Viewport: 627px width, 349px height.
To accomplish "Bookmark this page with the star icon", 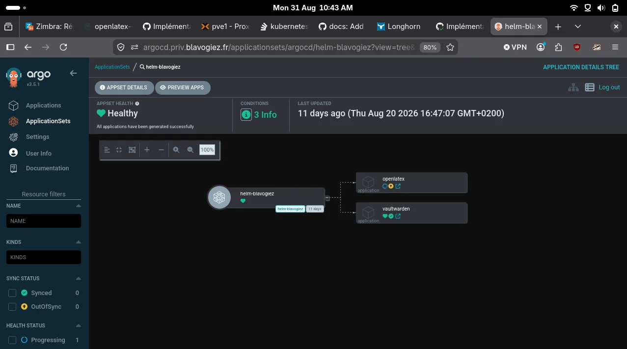I will pos(450,47).
